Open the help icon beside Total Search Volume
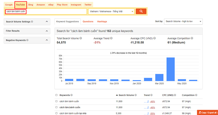Image resolution: width=218 pixels, height=115 pixels. (x=81, y=38)
